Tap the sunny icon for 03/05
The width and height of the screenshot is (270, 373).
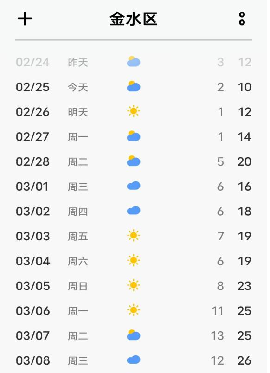(134, 285)
